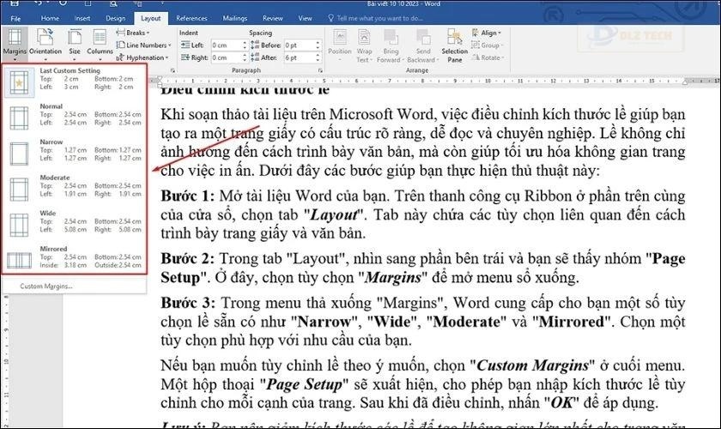Open the Align dropdown
This screenshot has height=429, width=721.
pos(487,33)
